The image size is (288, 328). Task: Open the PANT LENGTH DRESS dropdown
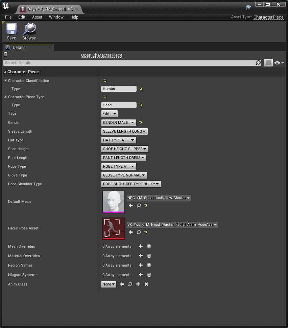click(124, 158)
